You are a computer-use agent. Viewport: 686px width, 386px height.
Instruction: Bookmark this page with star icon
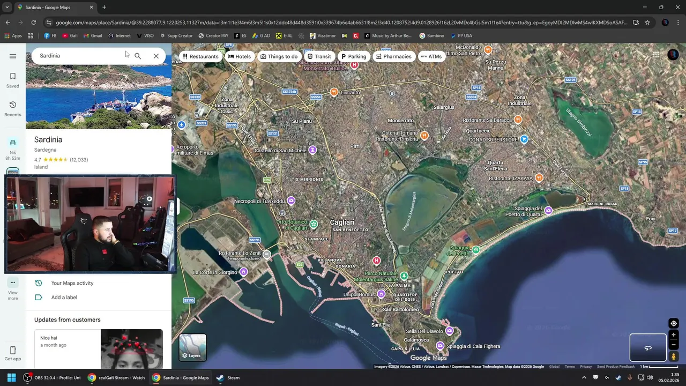tap(647, 23)
